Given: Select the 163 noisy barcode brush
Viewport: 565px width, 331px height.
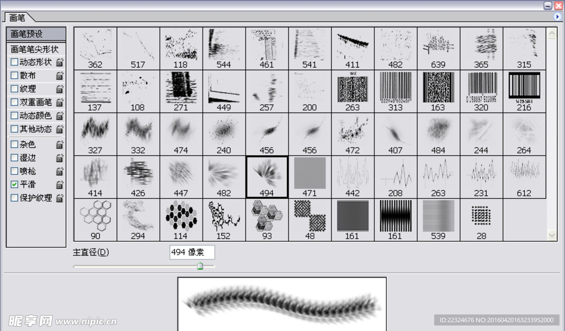Looking at the screenshot, I should pos(438,91).
